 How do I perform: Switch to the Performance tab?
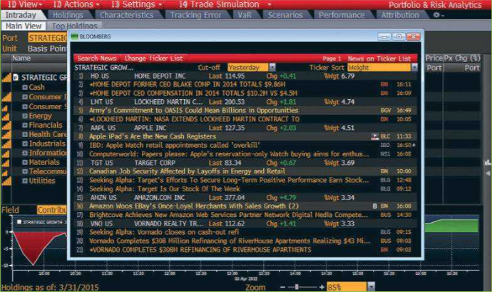point(342,15)
